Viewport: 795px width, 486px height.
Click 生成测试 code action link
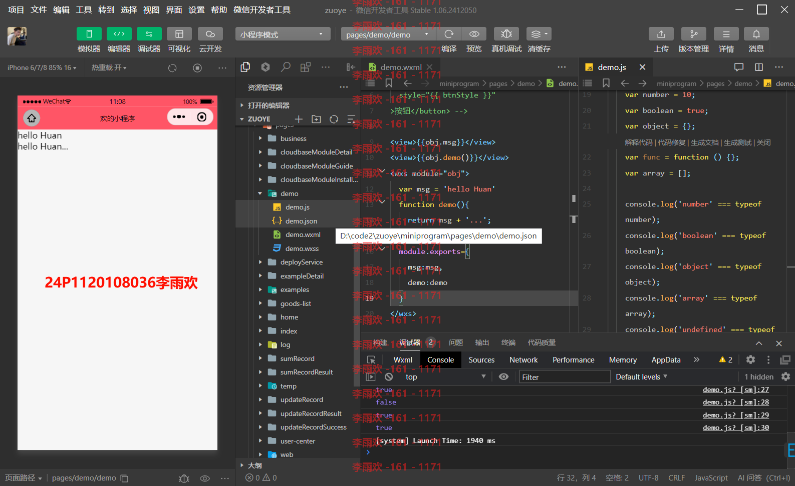coord(737,143)
